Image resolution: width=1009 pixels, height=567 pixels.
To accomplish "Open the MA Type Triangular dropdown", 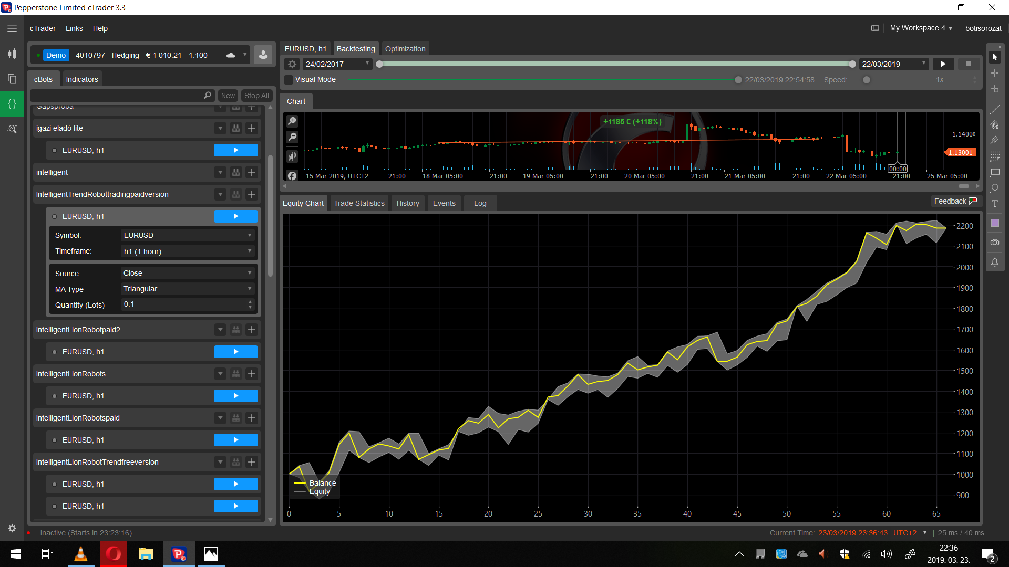I will point(188,289).
